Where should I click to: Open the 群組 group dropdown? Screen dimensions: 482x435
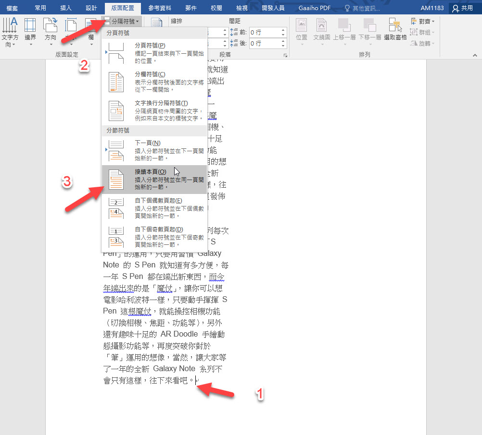point(423,32)
